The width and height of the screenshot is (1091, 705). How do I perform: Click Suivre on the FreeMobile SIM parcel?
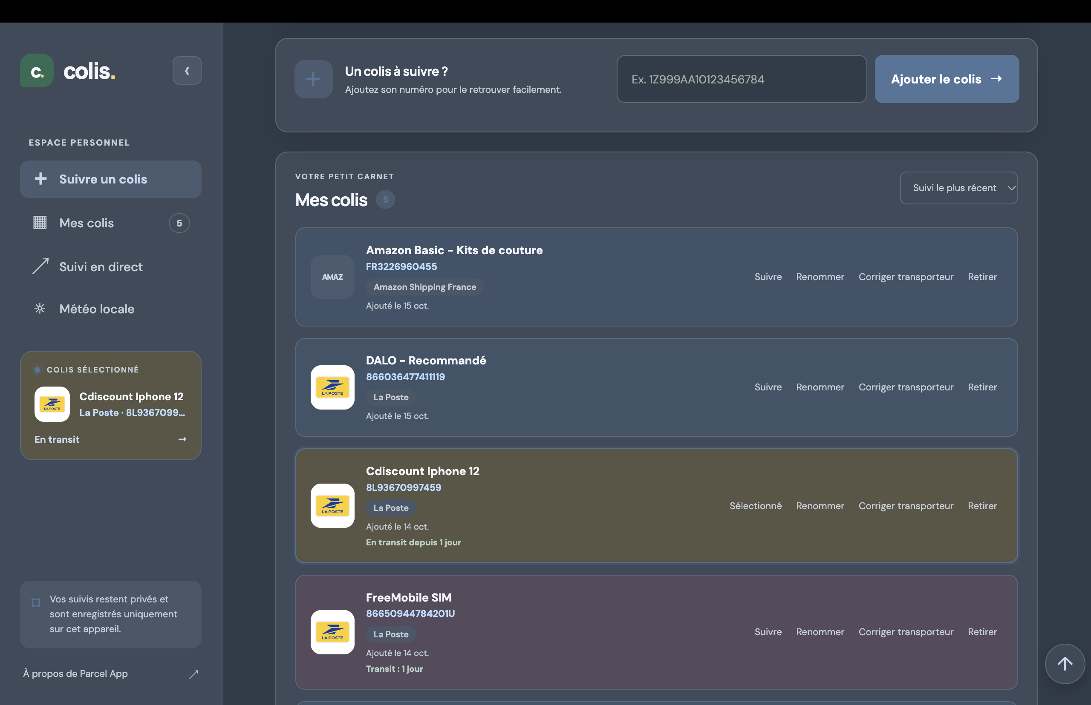click(x=768, y=632)
